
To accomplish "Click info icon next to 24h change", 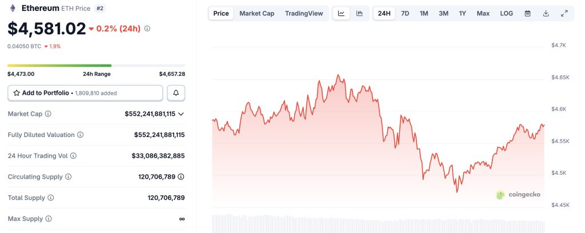I will coord(148,28).
